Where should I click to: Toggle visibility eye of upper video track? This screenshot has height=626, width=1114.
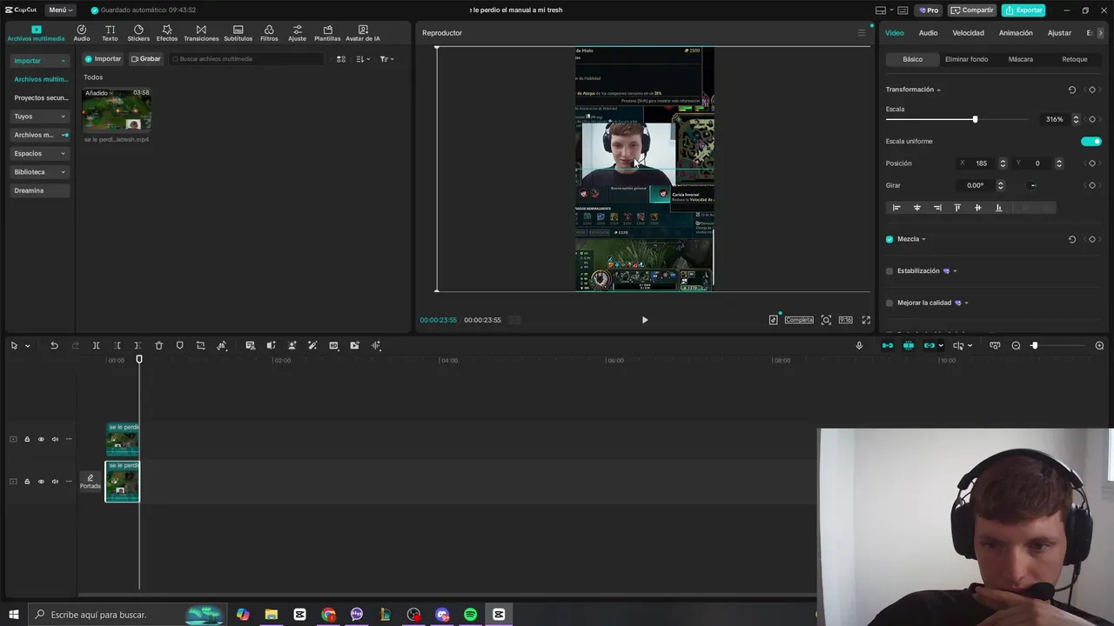[x=40, y=439]
